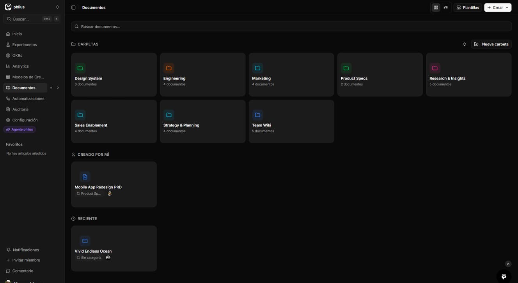Open folder sort order selector
The width and height of the screenshot is (518, 283).
[x=464, y=44]
